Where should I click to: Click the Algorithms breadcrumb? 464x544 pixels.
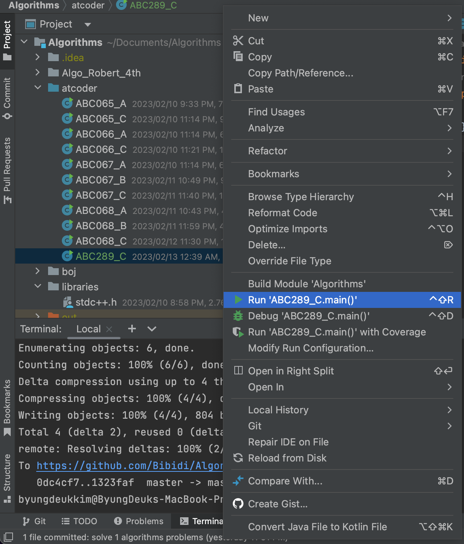tap(34, 5)
